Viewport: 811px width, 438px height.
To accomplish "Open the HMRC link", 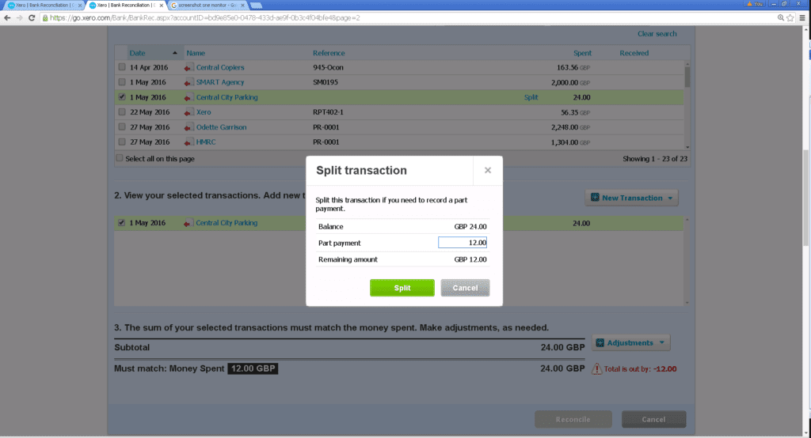I will [x=206, y=142].
